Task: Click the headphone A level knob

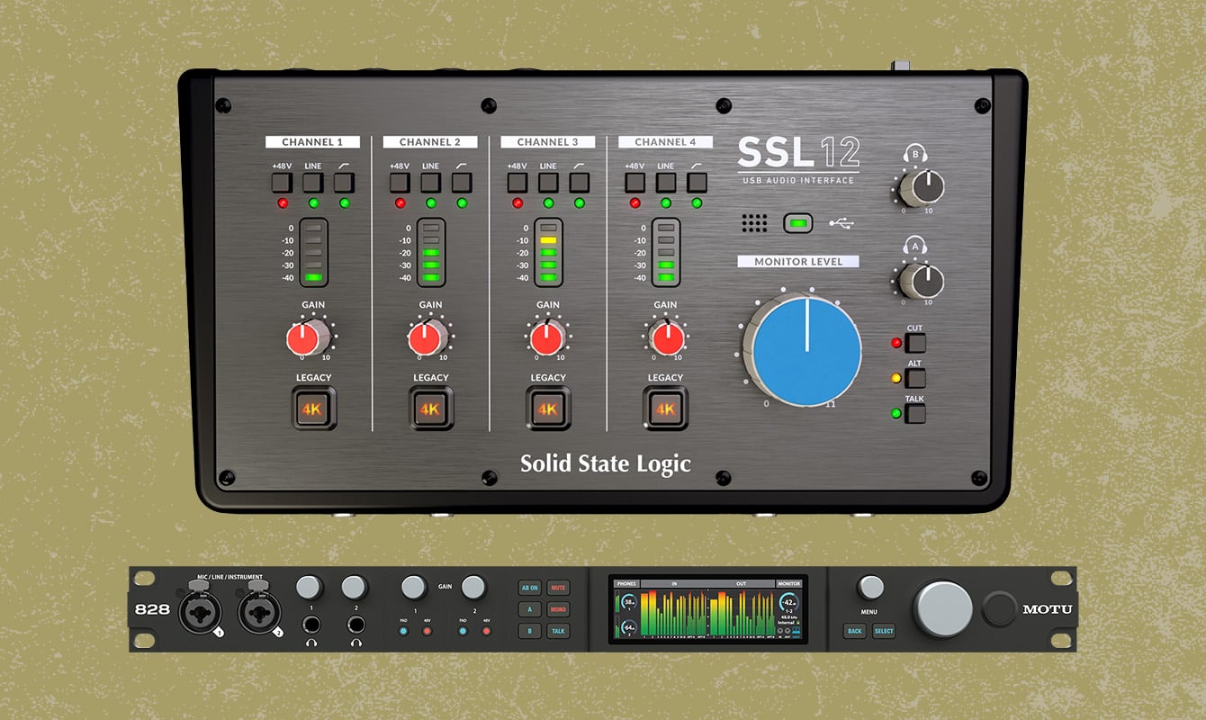Action: click(x=922, y=281)
